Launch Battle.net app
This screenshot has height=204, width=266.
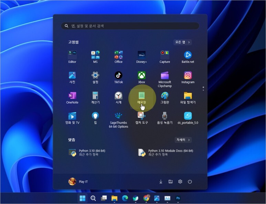coord(188,57)
